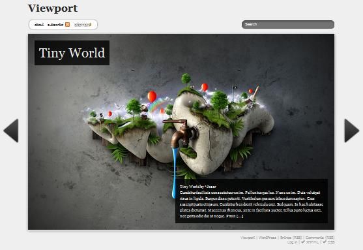
Task: Click the third navigation item after subscribe
Action: tap(83, 25)
